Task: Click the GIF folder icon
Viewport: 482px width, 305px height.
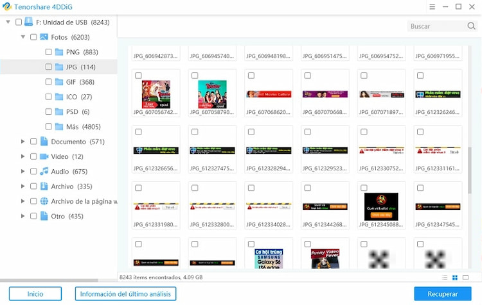Action: click(x=59, y=82)
